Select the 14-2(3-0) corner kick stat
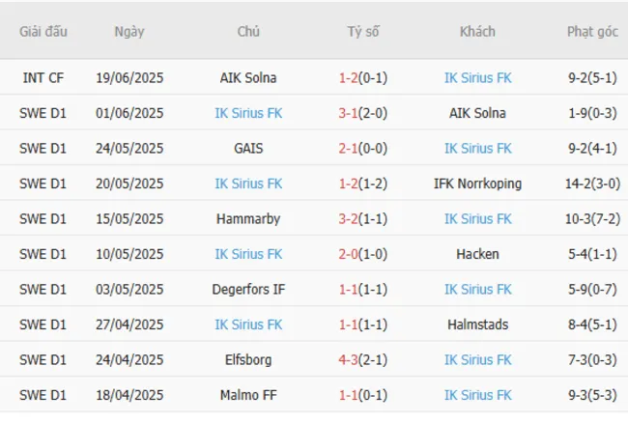Viewport: 628px width, 423px height. tap(592, 183)
